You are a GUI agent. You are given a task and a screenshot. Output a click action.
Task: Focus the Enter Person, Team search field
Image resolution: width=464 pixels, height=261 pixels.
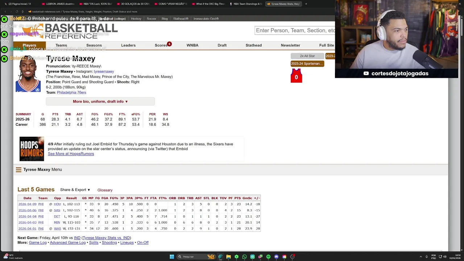(295, 30)
